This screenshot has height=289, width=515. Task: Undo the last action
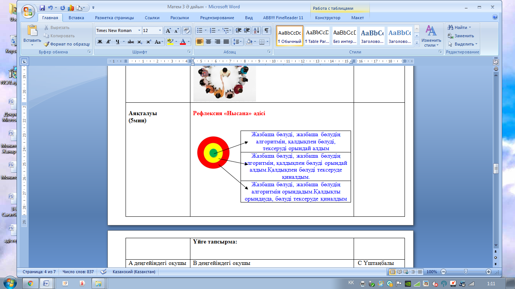tap(51, 8)
